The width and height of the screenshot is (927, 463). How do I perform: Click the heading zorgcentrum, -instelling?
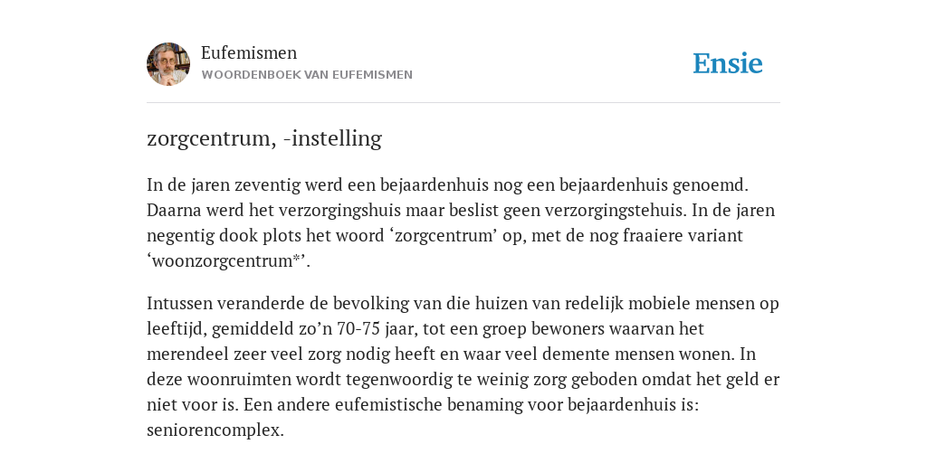pyautogui.click(x=264, y=138)
